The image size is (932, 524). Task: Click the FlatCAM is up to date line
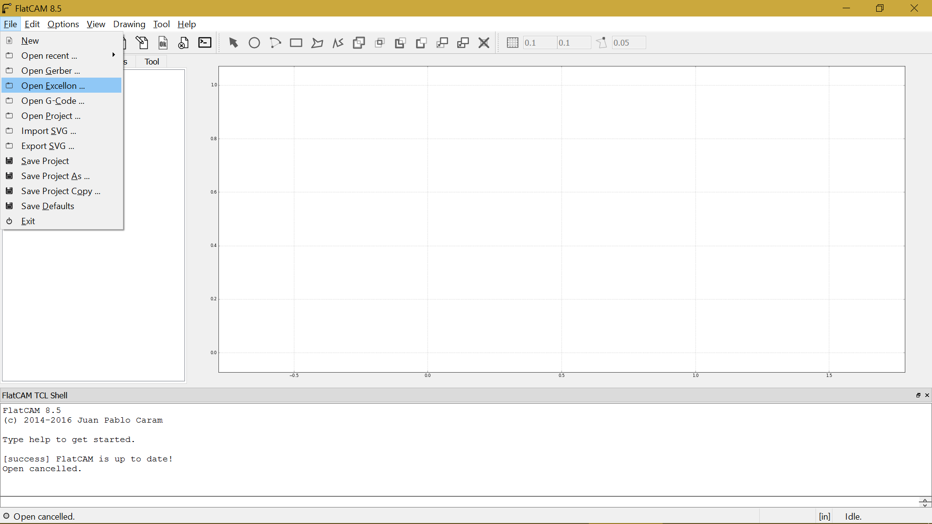pyautogui.click(x=88, y=459)
